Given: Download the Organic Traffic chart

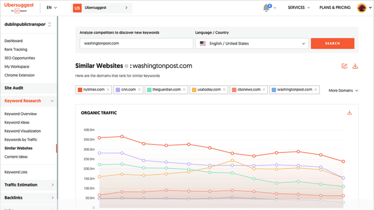Looking at the screenshot, I should [349, 113].
